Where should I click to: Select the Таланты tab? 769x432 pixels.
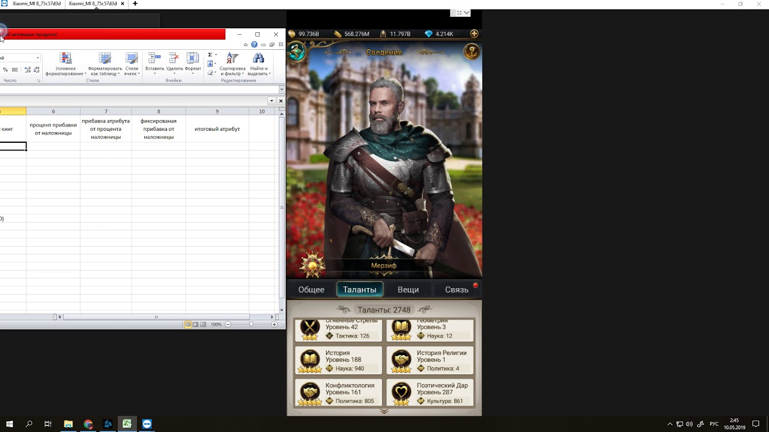pyautogui.click(x=360, y=289)
